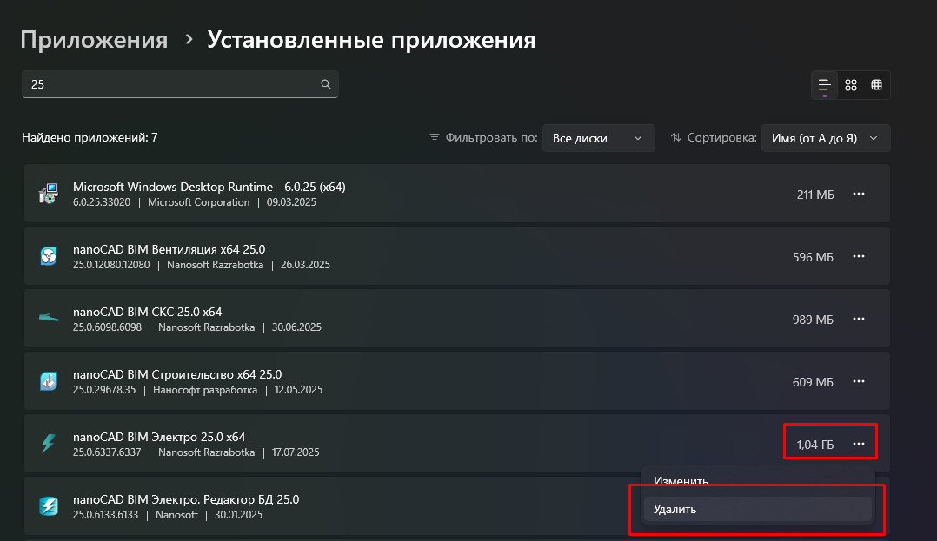Click version 25.0.12080.12080 text
The image size is (937, 541).
click(x=111, y=265)
